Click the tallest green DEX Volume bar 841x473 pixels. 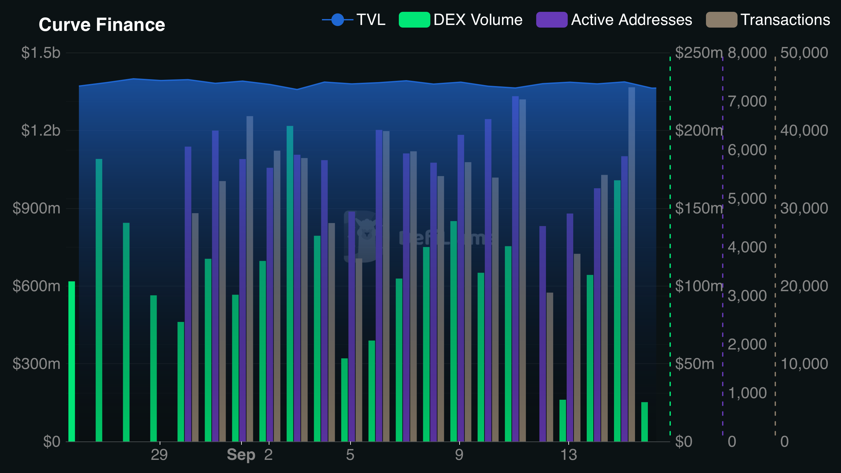tap(290, 284)
